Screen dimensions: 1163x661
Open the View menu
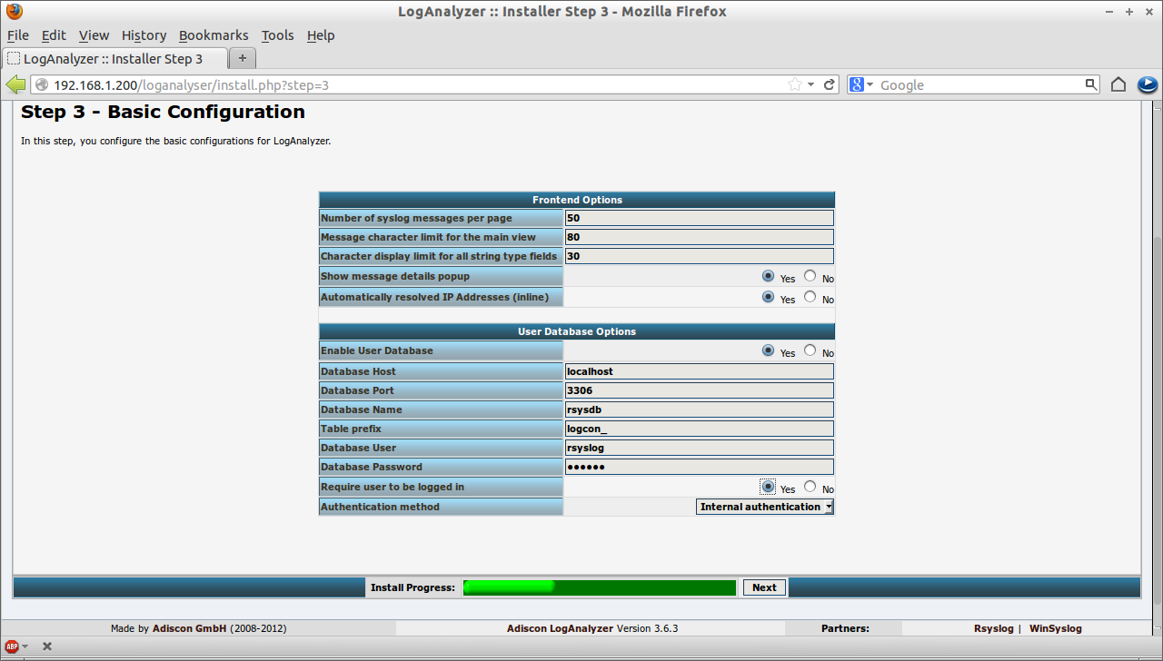point(94,35)
